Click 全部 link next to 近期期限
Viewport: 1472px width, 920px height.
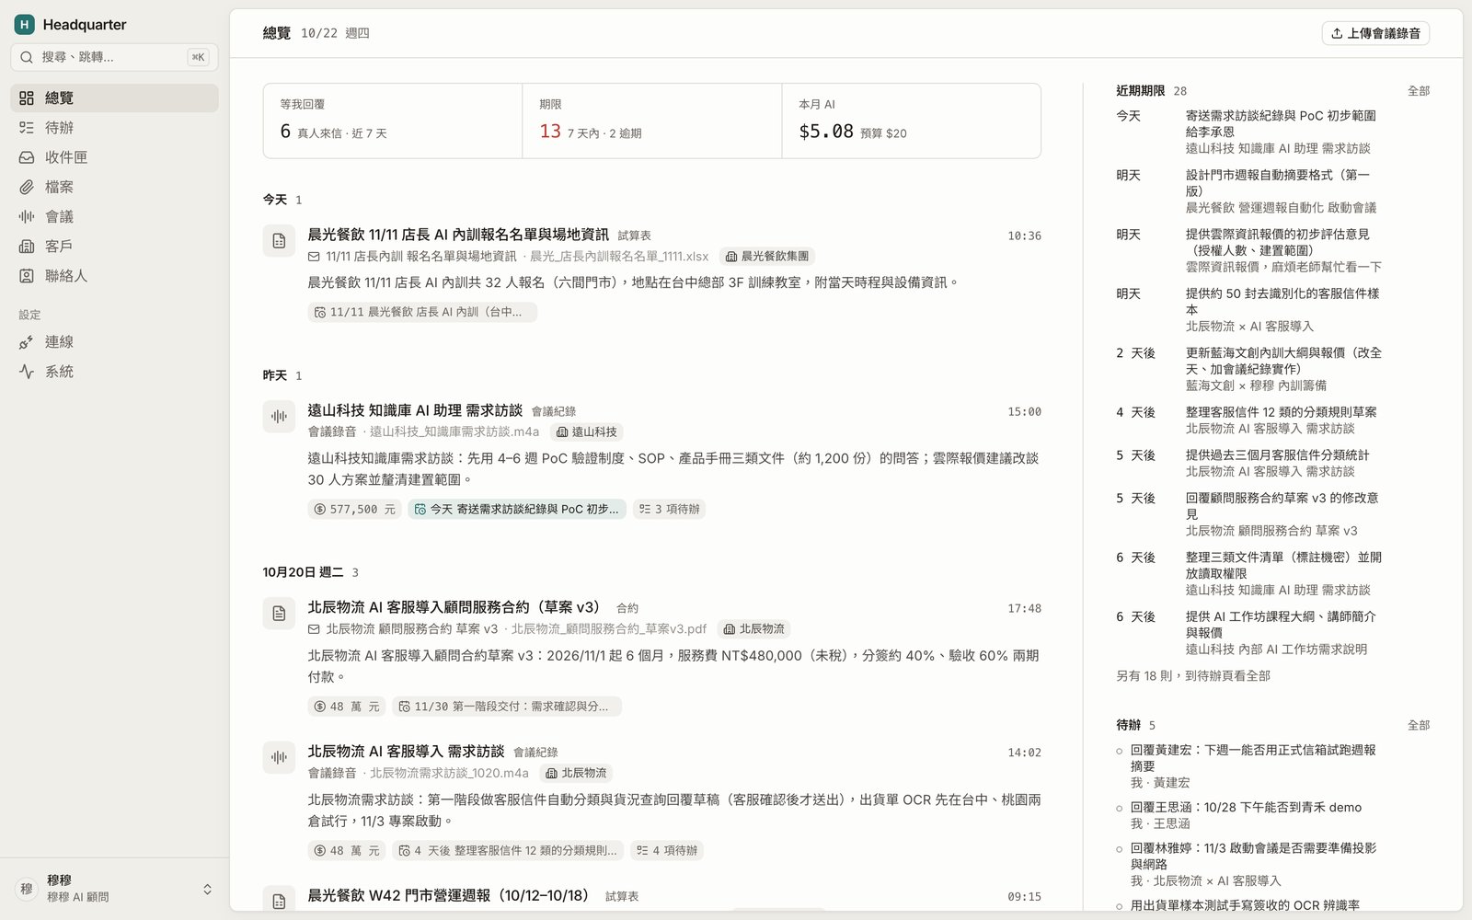[x=1419, y=91]
